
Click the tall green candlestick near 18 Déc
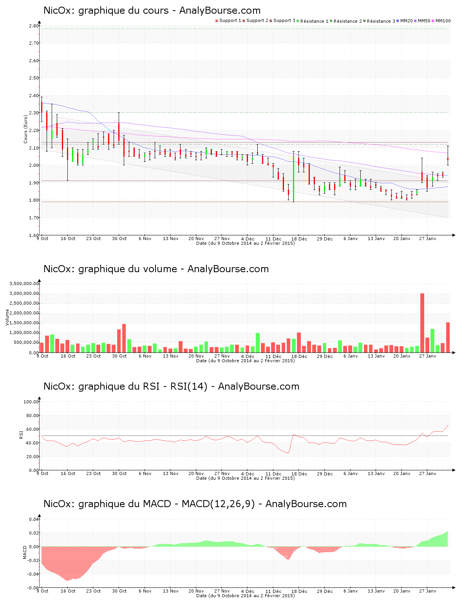click(293, 179)
